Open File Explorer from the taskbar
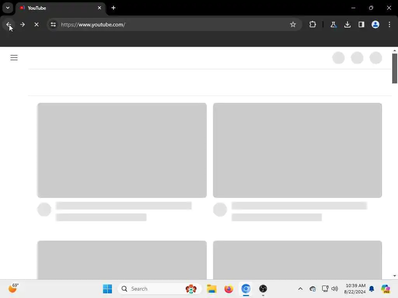The width and height of the screenshot is (398, 298). pos(211,289)
